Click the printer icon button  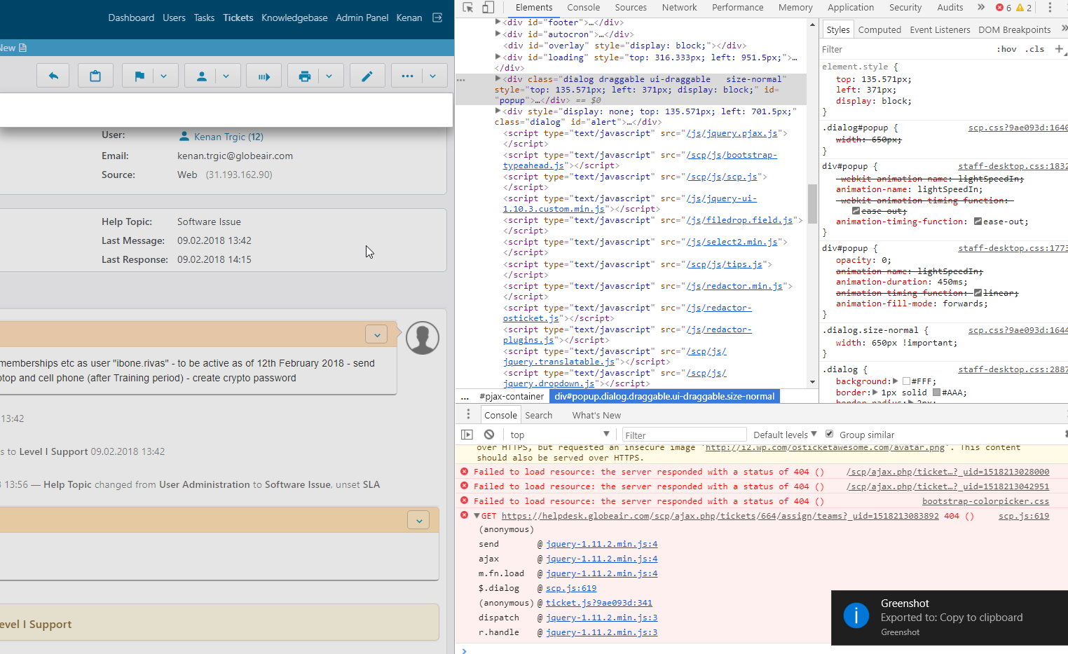point(305,76)
